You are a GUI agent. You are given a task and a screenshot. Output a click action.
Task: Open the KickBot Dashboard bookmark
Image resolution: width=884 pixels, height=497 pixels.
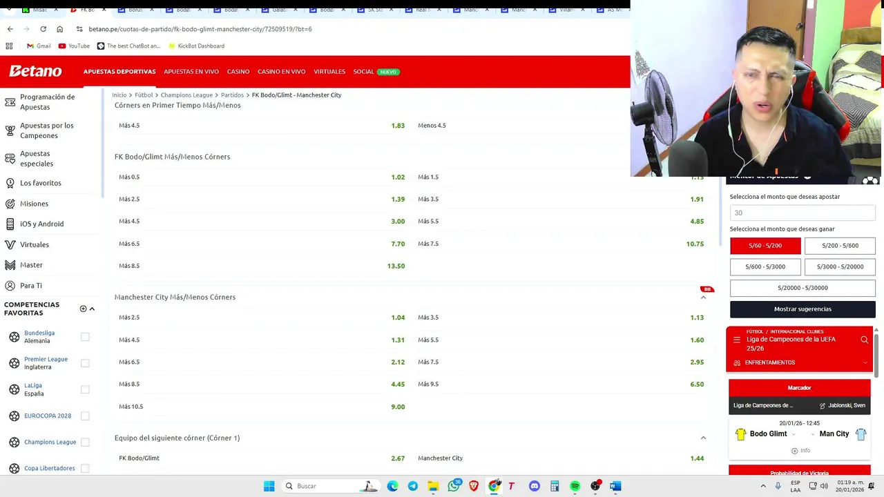pos(196,46)
